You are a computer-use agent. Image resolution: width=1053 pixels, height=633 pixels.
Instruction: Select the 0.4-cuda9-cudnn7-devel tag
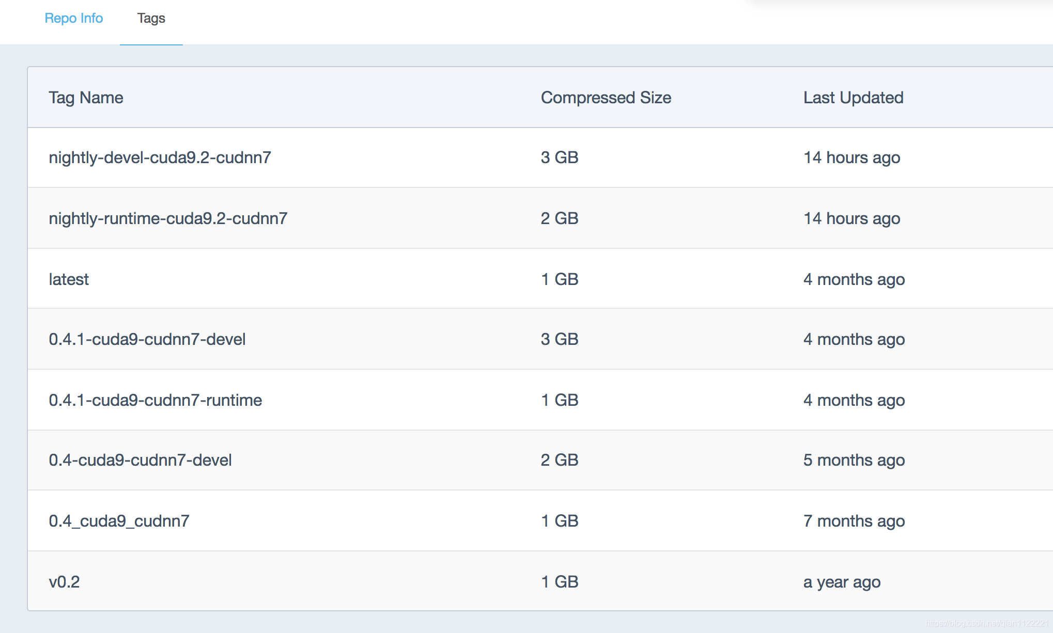(140, 460)
